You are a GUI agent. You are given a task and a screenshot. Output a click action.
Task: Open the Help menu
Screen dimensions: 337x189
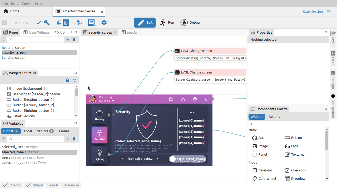(x=37, y=3)
